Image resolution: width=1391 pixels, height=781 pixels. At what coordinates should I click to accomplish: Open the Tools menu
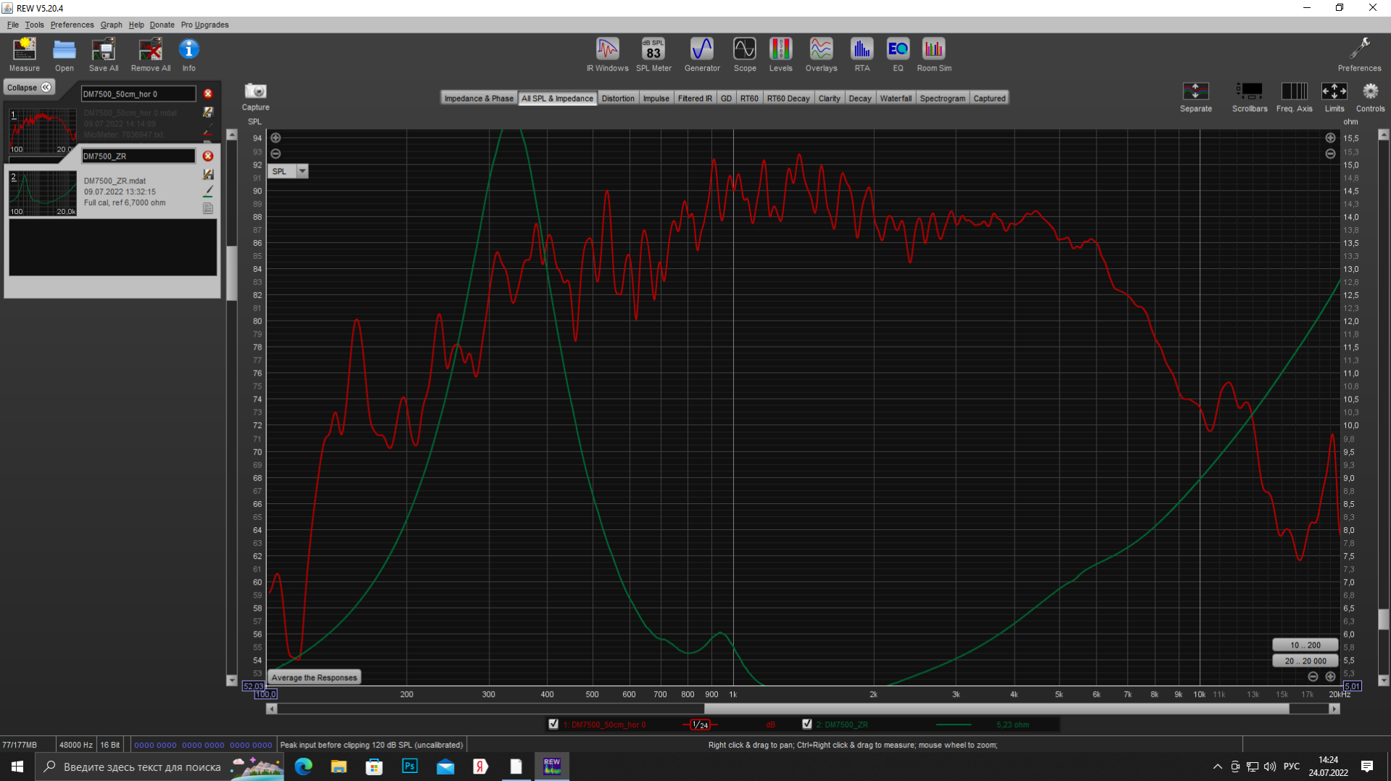point(34,25)
